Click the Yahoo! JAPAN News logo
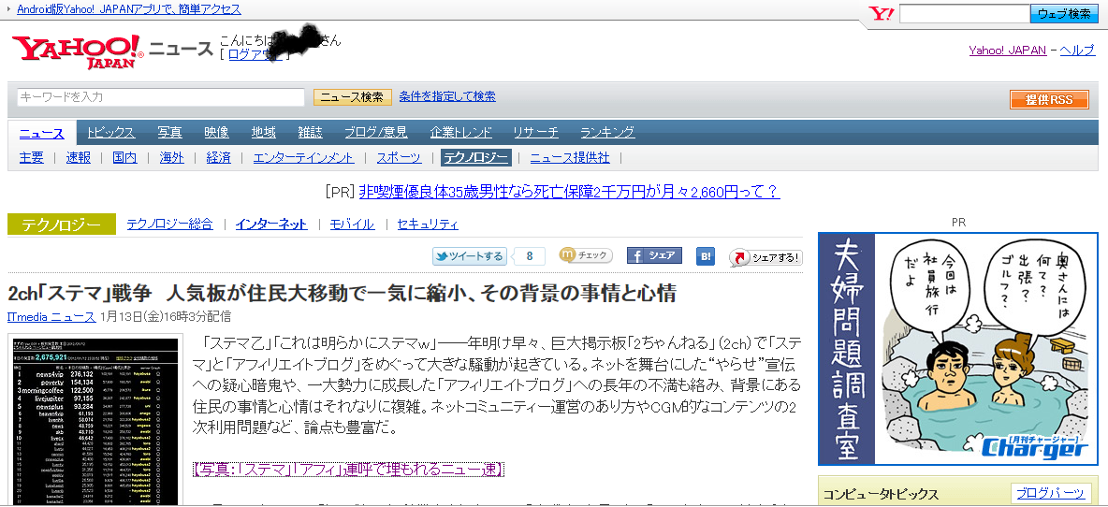 coord(112,51)
